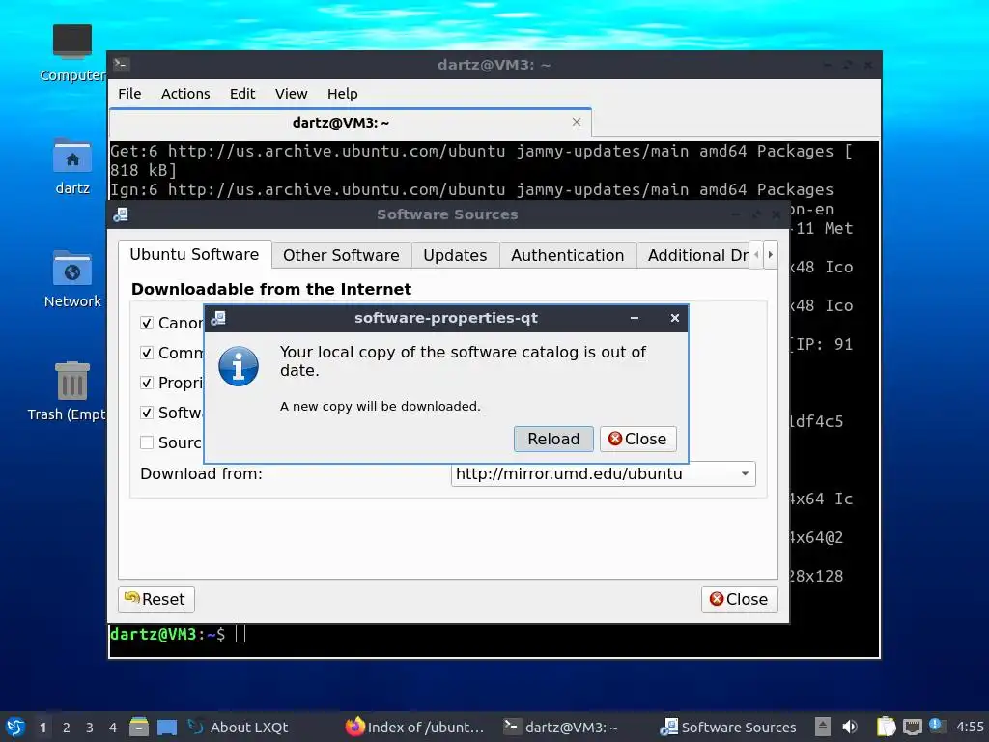The image size is (989, 742).
Task: Click network connection tray icon
Action: coord(912,727)
